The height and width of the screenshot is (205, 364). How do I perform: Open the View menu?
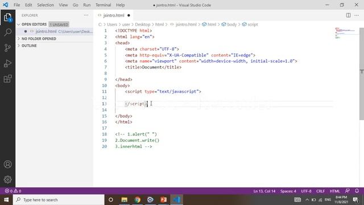click(63, 5)
